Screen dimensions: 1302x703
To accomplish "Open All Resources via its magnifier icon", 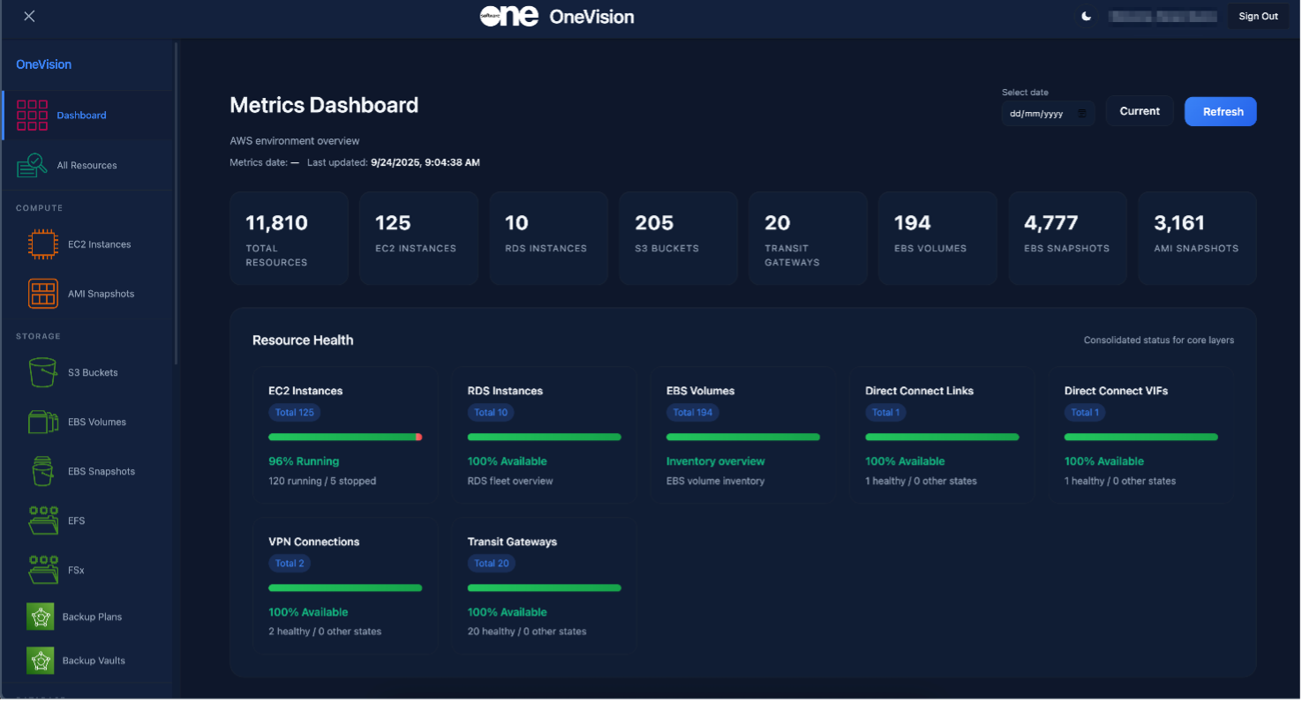I will pyautogui.click(x=32, y=166).
